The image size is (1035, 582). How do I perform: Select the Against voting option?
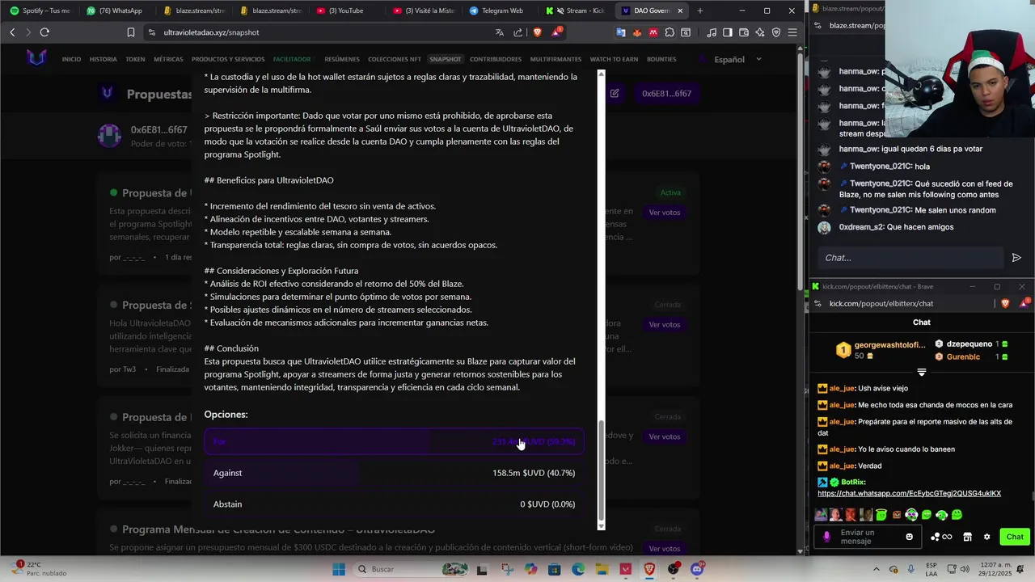click(x=394, y=473)
